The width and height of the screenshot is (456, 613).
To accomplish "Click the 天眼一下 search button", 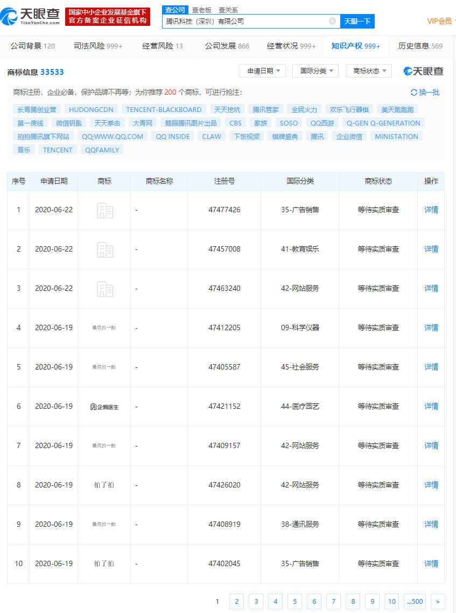I will (x=357, y=21).
